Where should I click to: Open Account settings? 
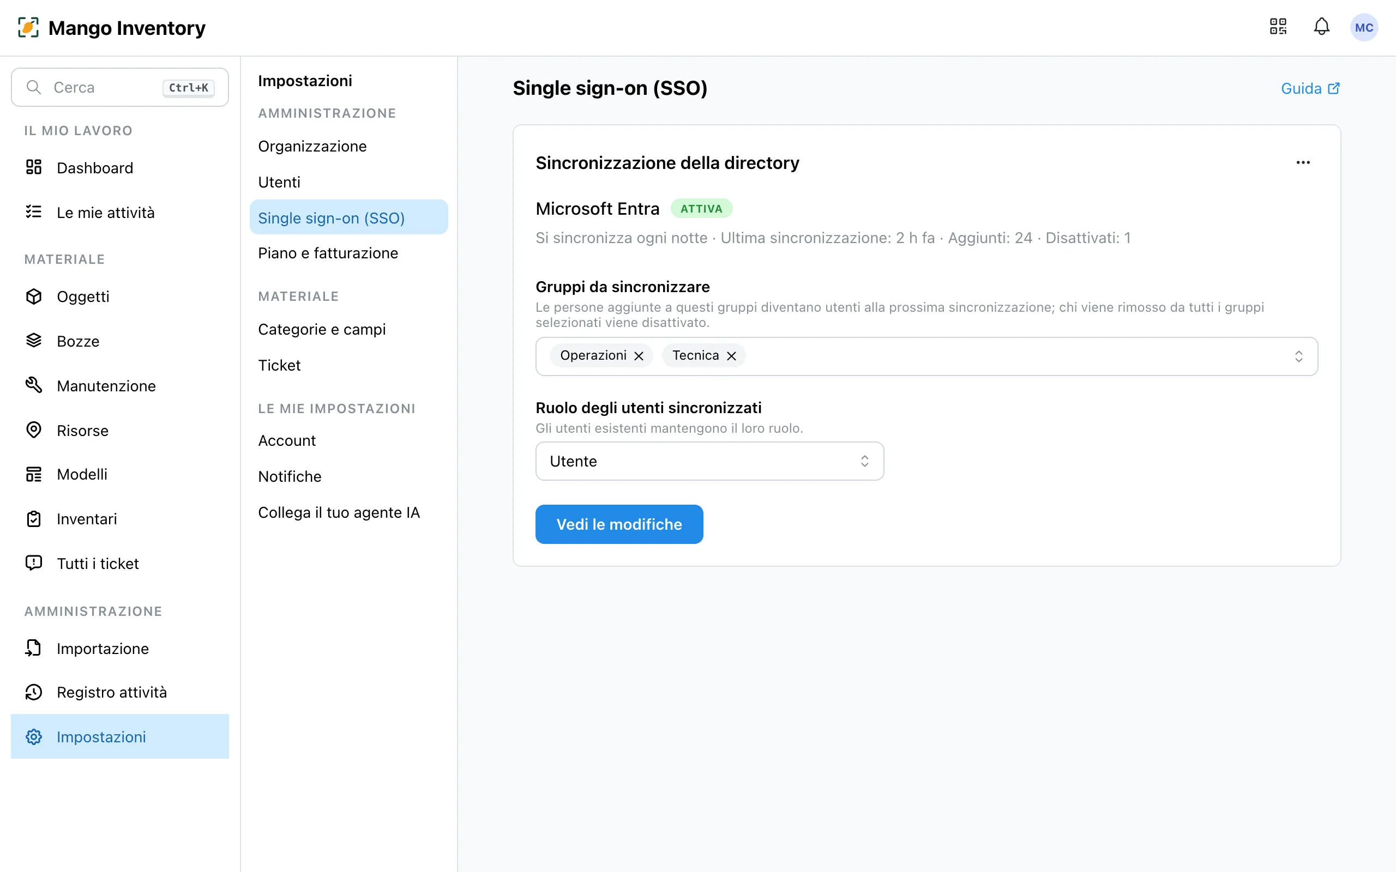349,440
